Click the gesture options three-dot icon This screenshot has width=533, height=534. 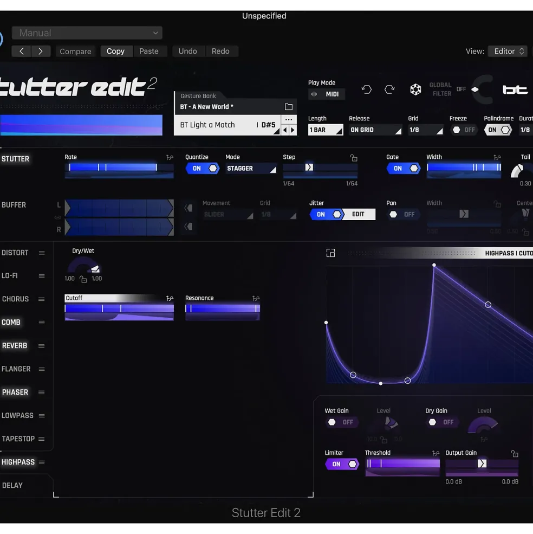pos(289,119)
